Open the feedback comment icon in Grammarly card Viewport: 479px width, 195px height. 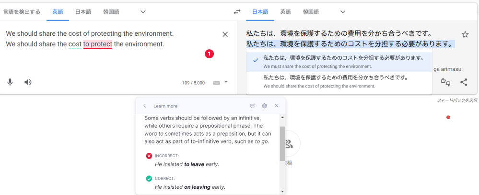253,106
